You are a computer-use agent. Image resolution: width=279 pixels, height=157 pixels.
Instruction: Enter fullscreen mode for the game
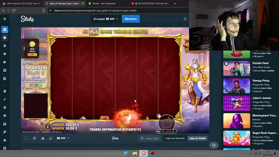pos(26,138)
